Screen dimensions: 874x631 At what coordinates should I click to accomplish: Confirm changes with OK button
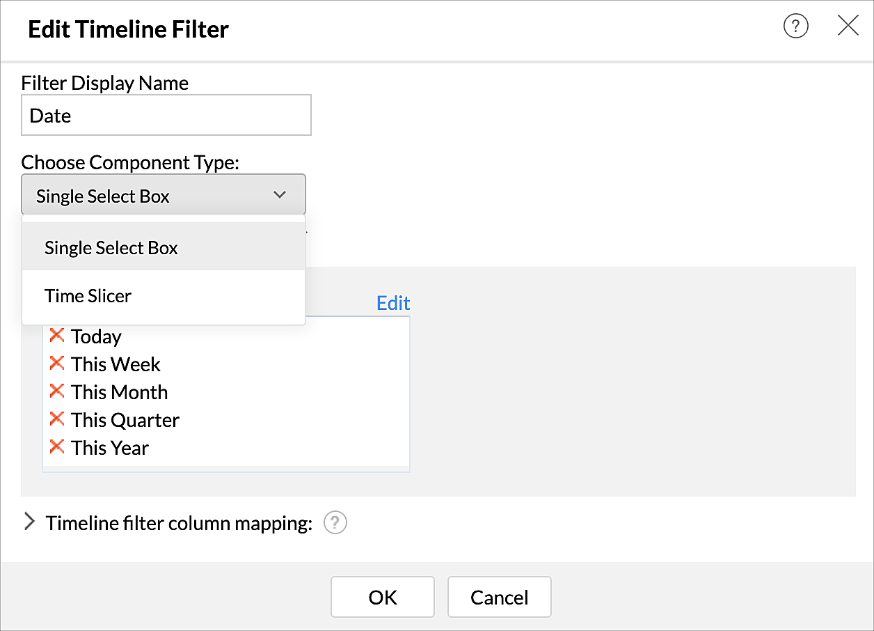(x=383, y=597)
